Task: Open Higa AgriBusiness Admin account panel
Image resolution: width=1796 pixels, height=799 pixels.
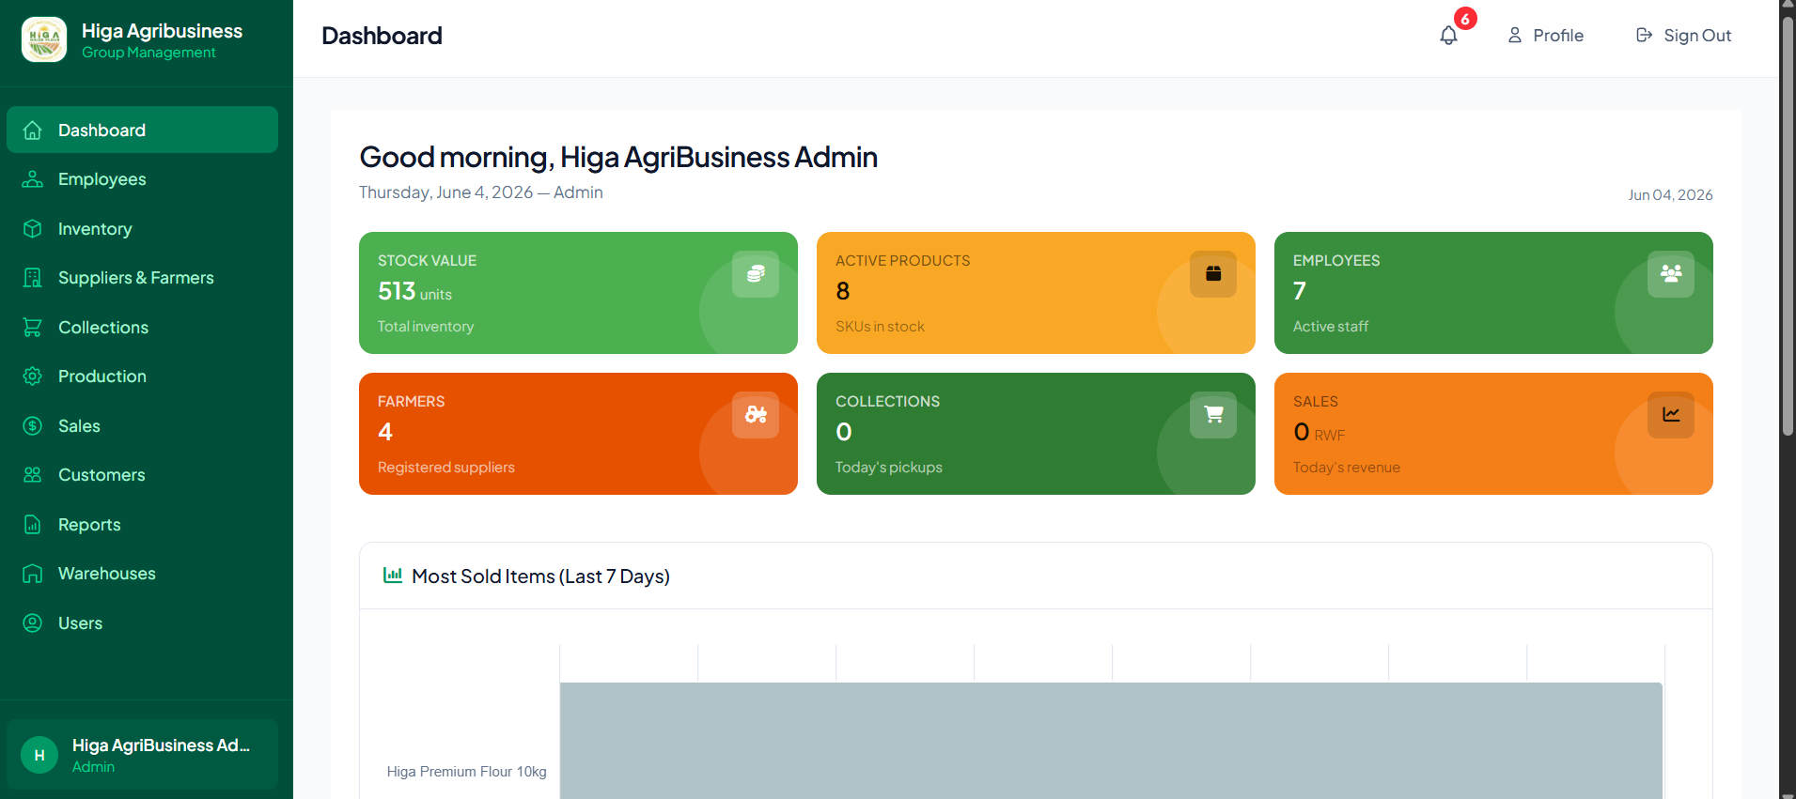Action: tap(142, 755)
